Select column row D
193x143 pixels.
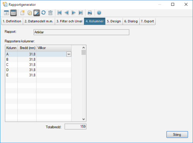[x=38, y=70]
